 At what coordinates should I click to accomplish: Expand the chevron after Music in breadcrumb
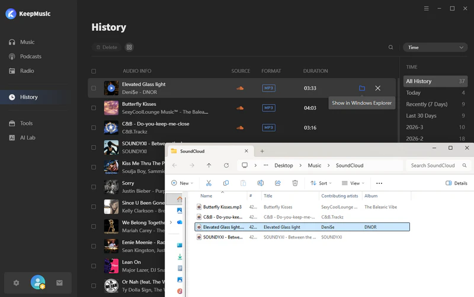tap(329, 166)
